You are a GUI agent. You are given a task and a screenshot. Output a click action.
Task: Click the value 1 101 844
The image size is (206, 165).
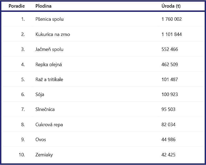tap(172, 34)
